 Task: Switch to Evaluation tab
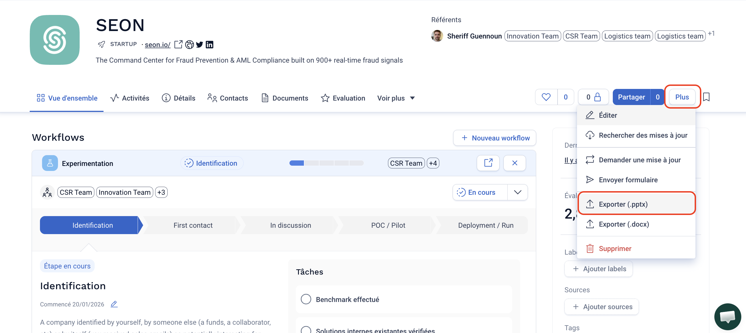point(343,98)
